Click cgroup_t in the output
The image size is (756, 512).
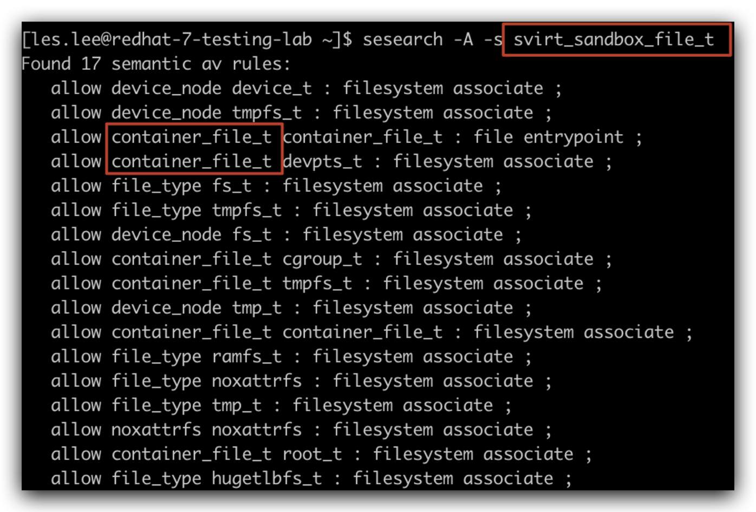322,259
